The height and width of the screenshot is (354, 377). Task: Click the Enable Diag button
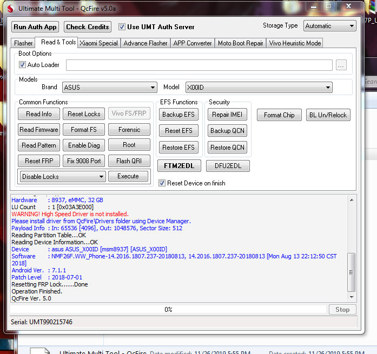pyautogui.click(x=84, y=145)
